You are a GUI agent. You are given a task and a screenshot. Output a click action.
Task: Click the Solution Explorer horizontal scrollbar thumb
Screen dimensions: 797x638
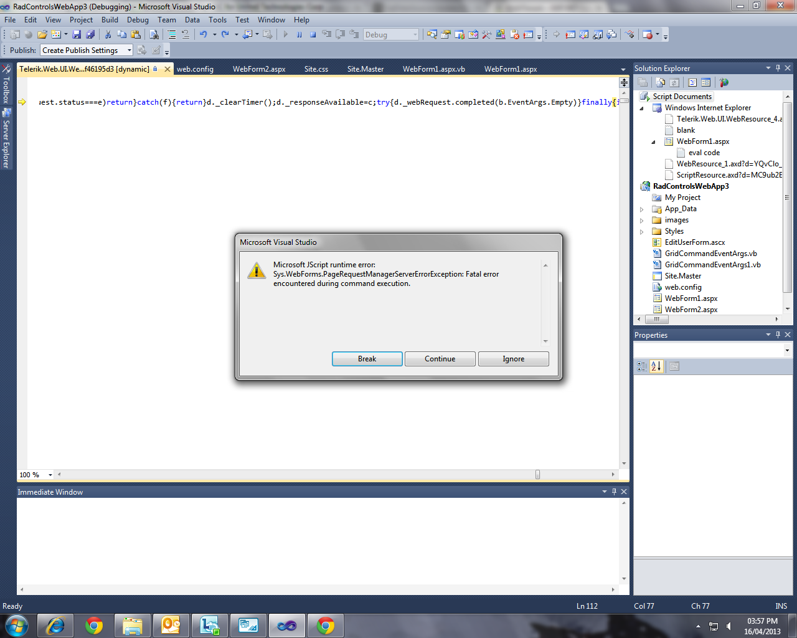coord(656,319)
